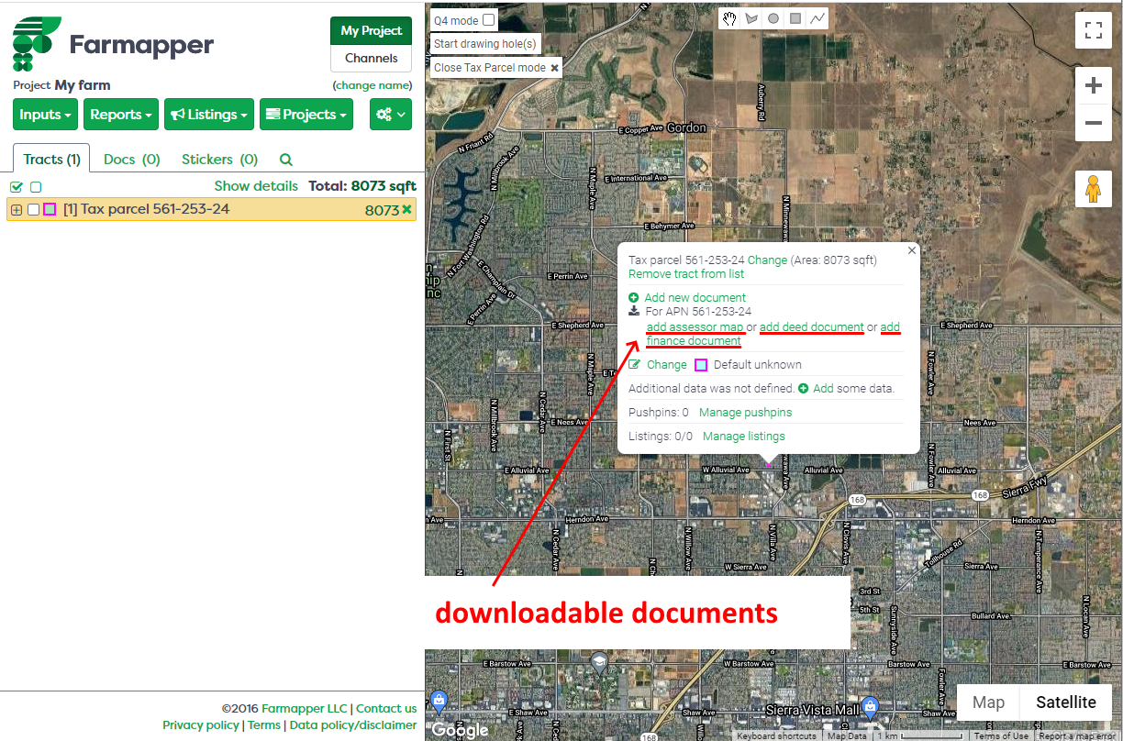Zoom out on the map
The width and height of the screenshot is (1123, 741).
(x=1093, y=122)
